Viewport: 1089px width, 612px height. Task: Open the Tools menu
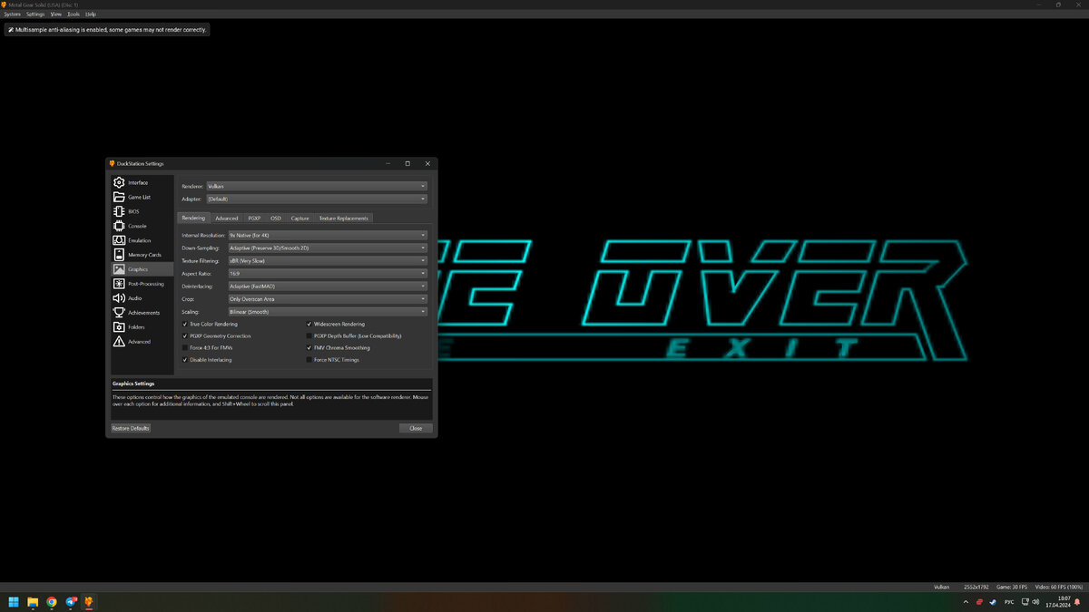click(74, 15)
